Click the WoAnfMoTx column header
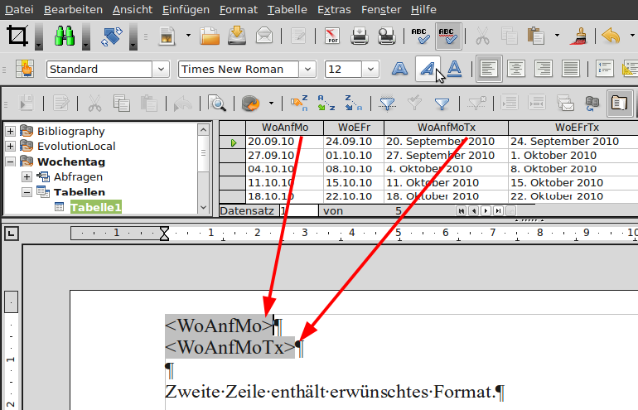 tap(446, 128)
